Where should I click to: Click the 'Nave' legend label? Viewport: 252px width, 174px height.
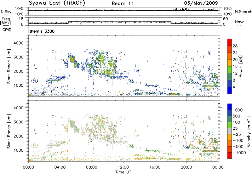(x=239, y=22)
